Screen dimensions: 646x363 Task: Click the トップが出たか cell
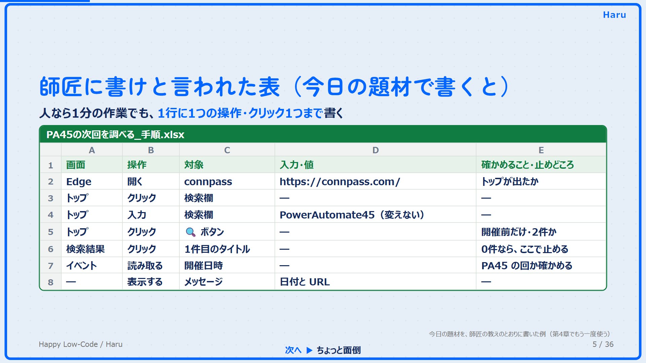pyautogui.click(x=541, y=182)
